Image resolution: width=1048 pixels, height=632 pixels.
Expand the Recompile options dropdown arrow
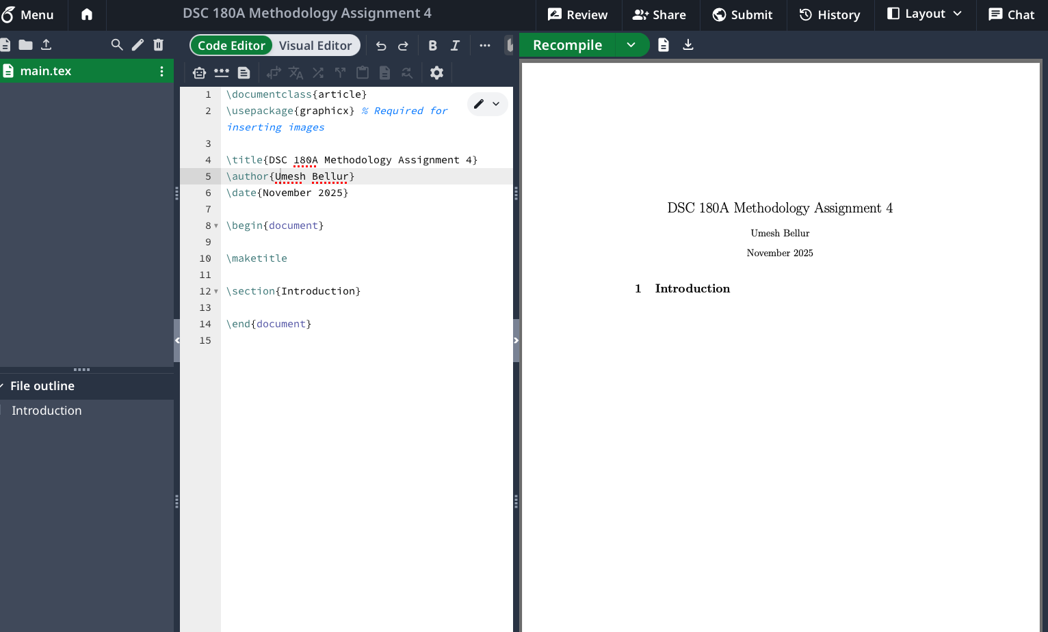pos(631,45)
